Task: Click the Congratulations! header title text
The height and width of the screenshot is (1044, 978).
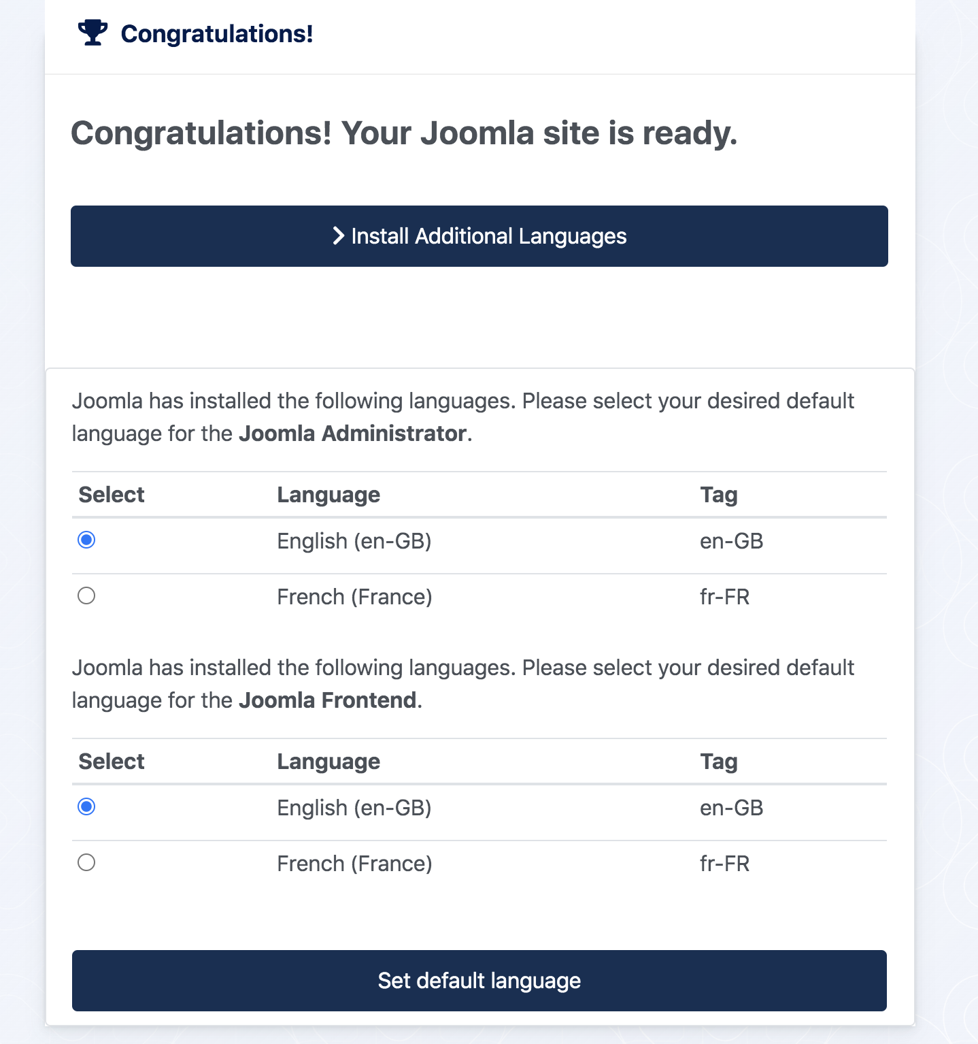Action: click(x=217, y=33)
